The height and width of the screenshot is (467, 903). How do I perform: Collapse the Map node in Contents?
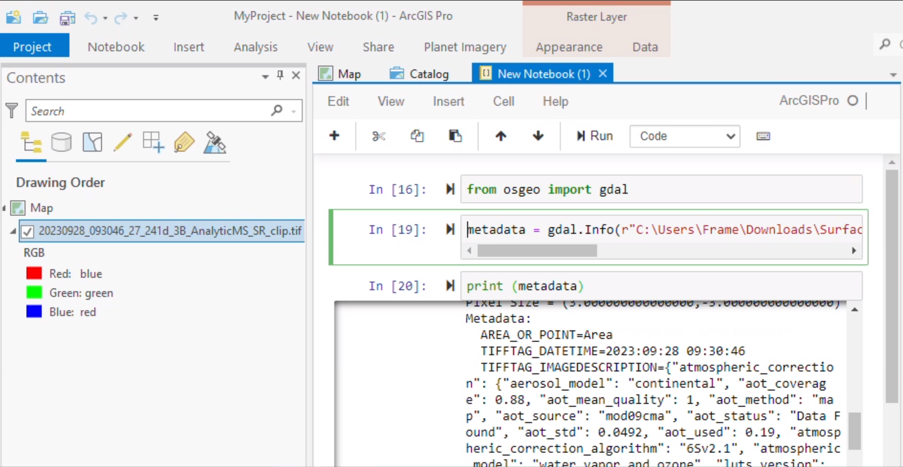[4, 208]
